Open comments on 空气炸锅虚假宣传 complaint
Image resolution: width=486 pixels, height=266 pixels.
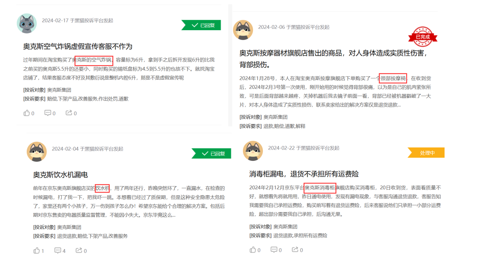(x=50, y=113)
